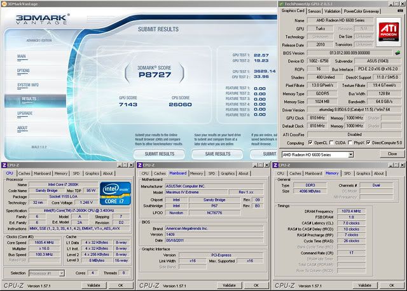Click the CPU-Z icon of the CPU tab window
Screen dimensions: 407x291
(x=4, y=165)
